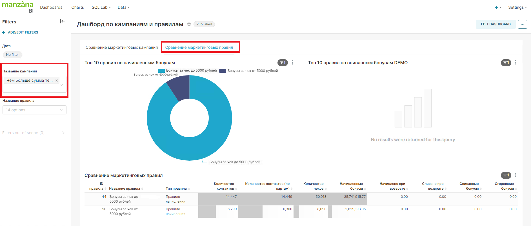Open filter indicator on accrued bonuses chart
The width and height of the screenshot is (531, 226).
[x=283, y=63]
